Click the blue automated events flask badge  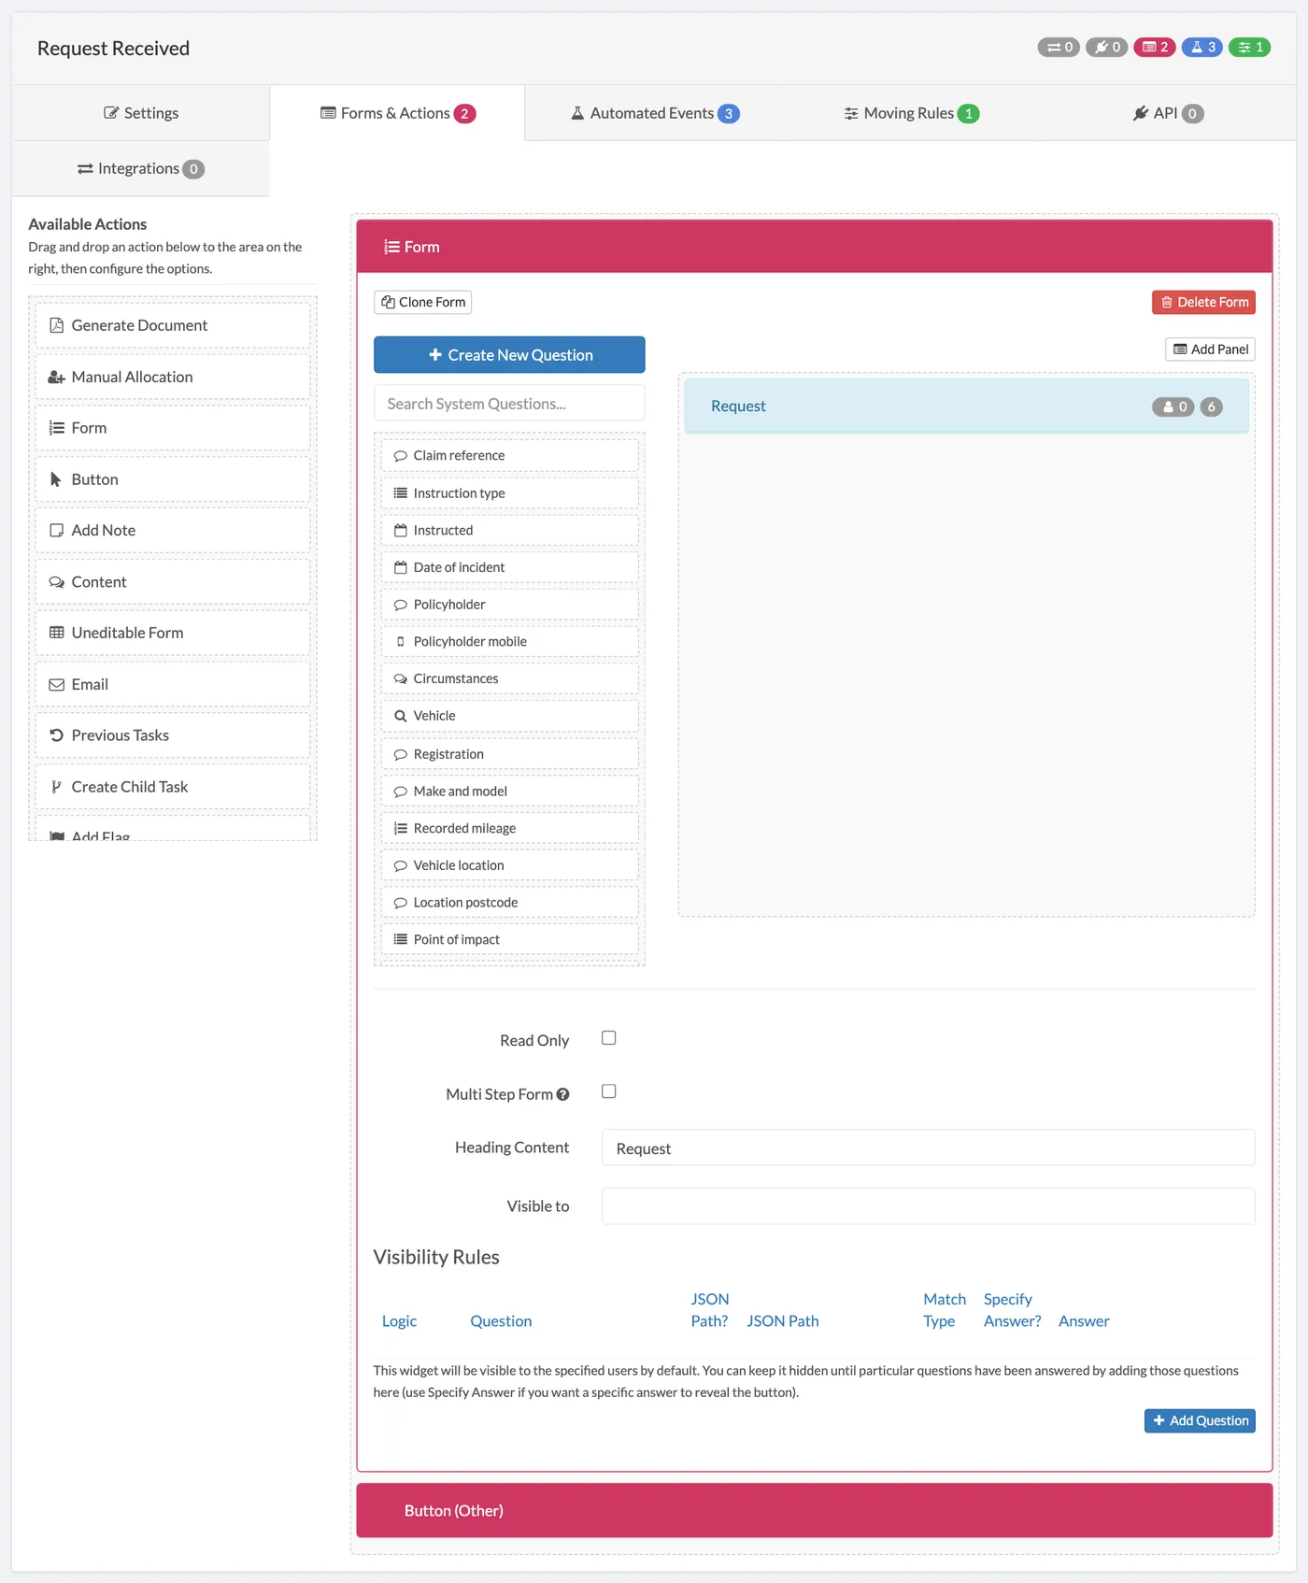point(1202,47)
